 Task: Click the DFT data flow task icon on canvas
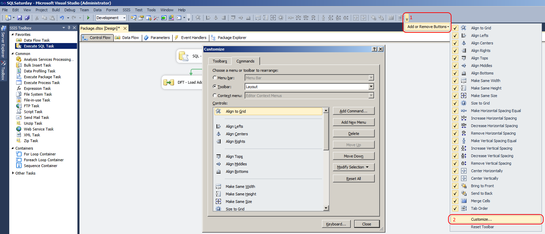pos(169,82)
